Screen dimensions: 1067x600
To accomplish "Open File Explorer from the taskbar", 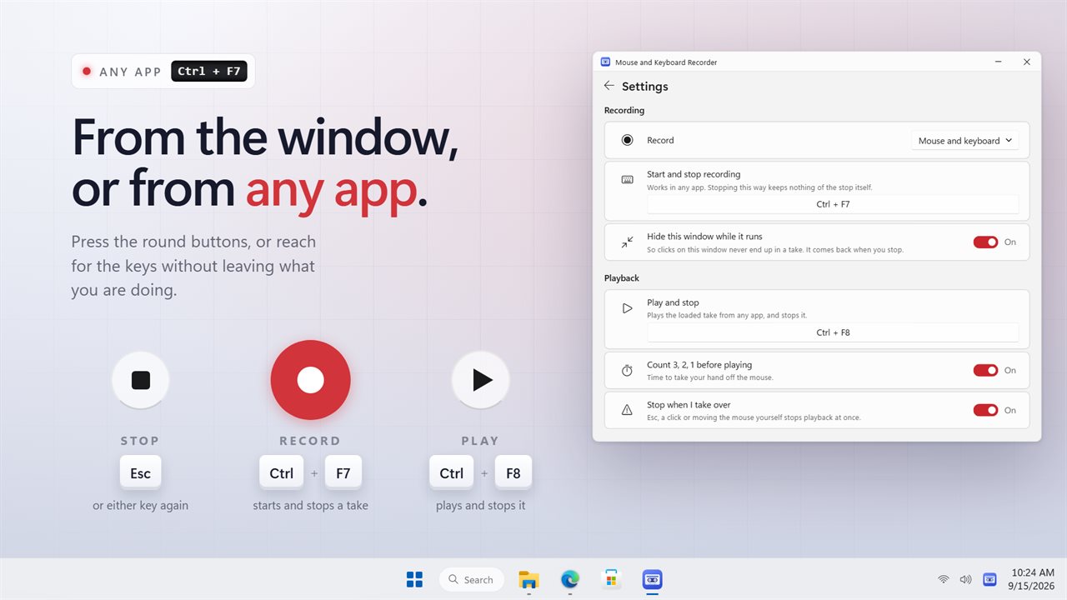I will click(x=528, y=579).
